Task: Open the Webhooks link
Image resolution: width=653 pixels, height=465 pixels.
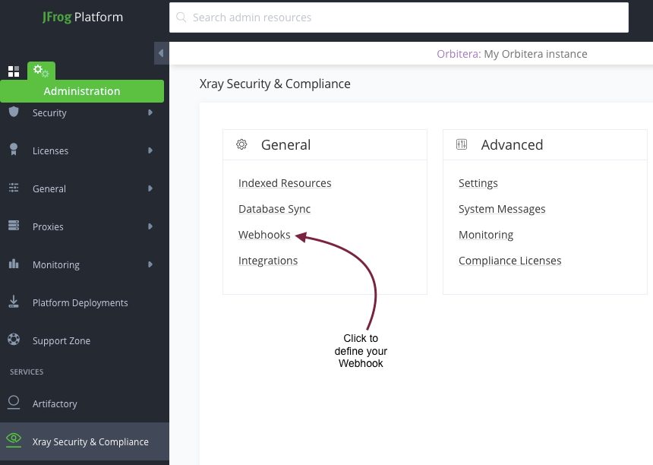Action: click(x=264, y=235)
